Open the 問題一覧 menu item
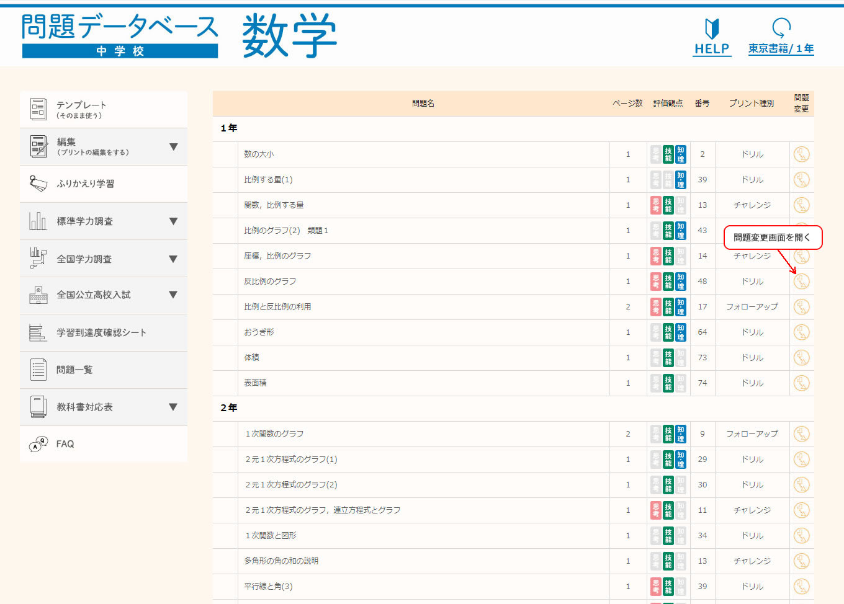This screenshot has height=604, width=844. [104, 370]
